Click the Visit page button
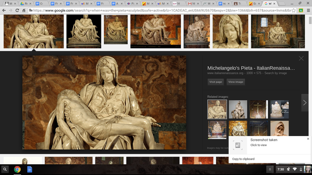Image resolution: width=312 pixels, height=175 pixels. pyautogui.click(x=215, y=82)
